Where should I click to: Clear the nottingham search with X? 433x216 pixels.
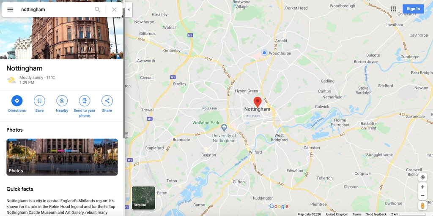click(x=114, y=9)
